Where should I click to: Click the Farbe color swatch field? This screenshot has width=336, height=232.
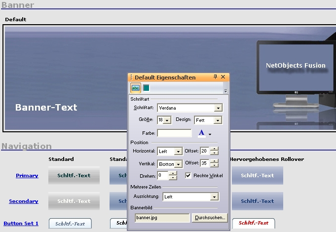pos(174,133)
